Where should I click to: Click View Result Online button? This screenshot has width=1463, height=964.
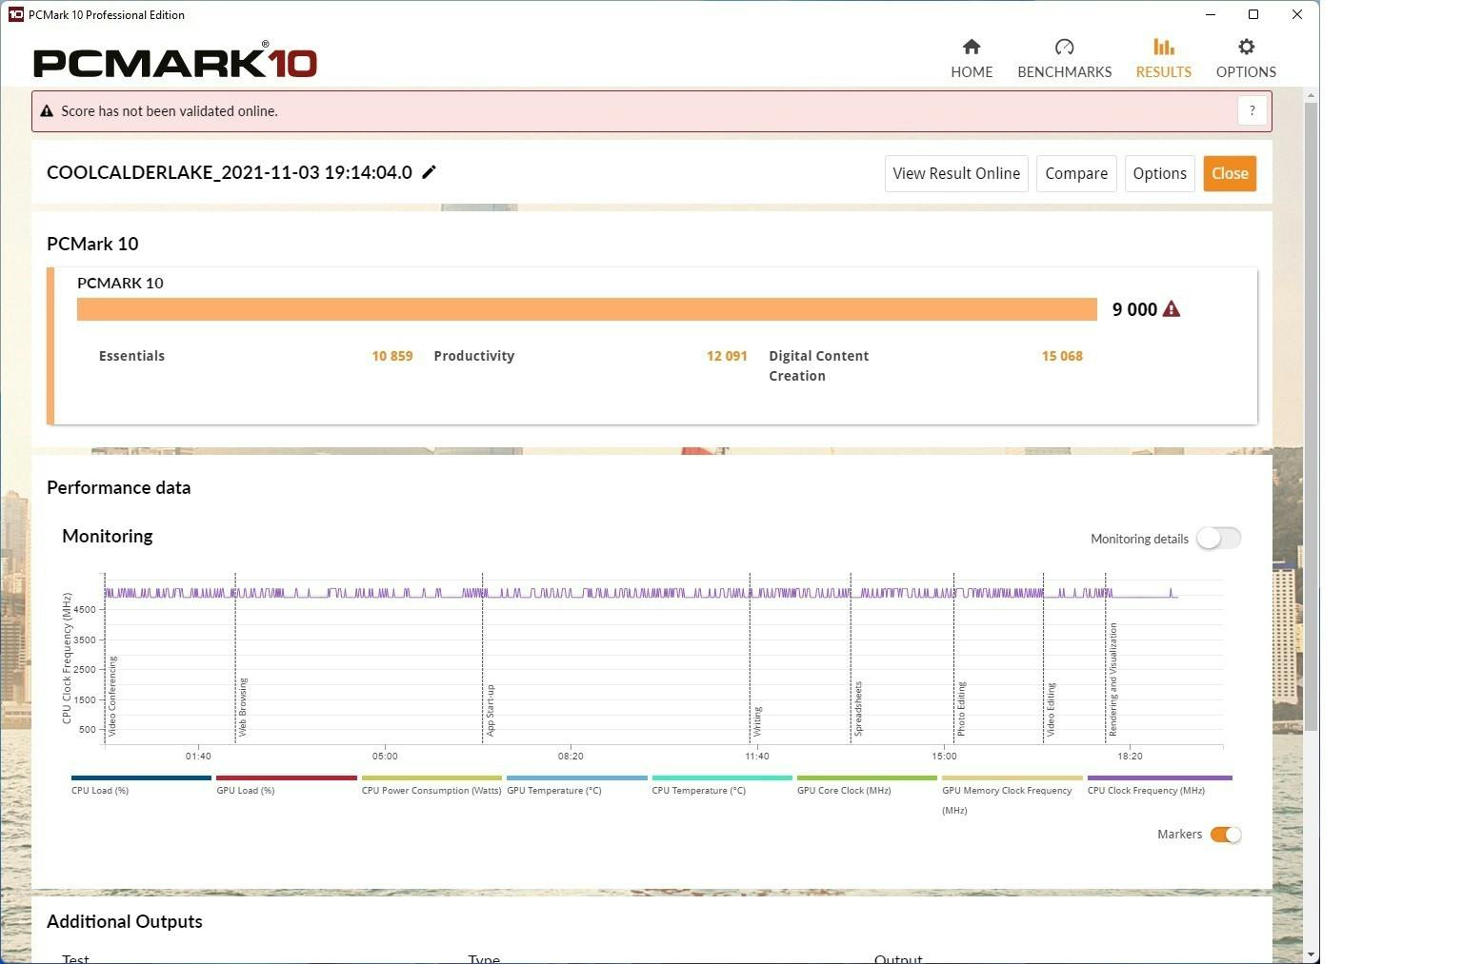point(955,173)
